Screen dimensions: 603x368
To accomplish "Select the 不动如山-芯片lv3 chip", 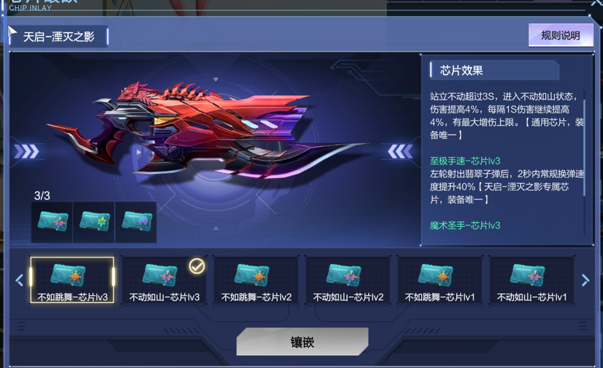I will pyautogui.click(x=164, y=280).
